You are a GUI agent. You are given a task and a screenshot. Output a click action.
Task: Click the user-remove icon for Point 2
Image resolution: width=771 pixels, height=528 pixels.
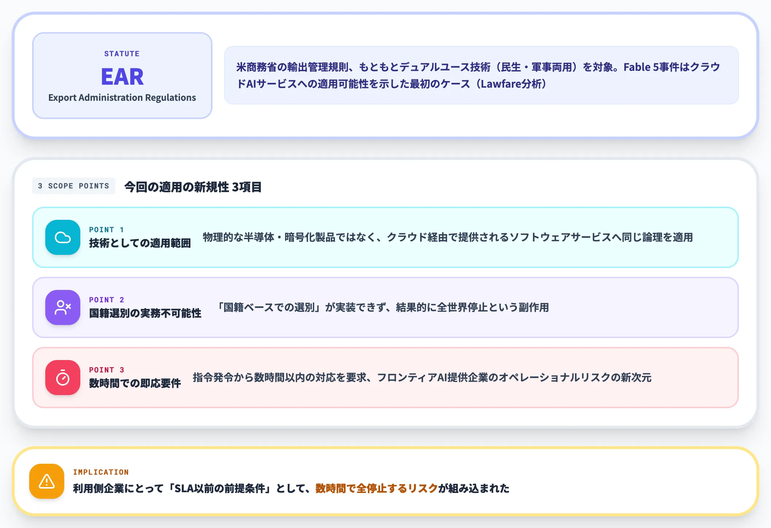coord(63,307)
